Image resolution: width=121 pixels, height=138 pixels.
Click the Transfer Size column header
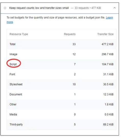tap(105, 34)
